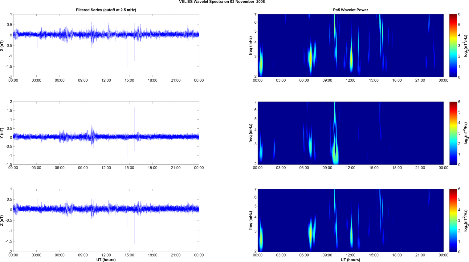Click "UT (hours)" label under Z filtered series
Viewport: 469px width, 262px height.
click(106, 260)
